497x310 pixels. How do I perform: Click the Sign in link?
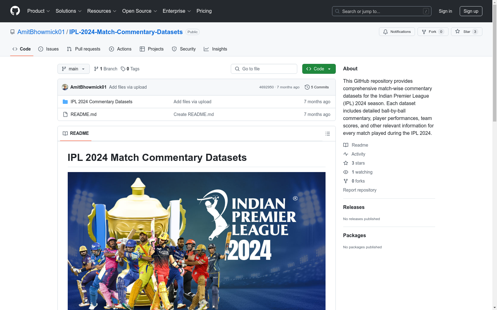(x=445, y=11)
